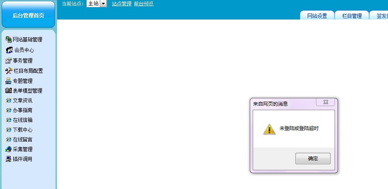This screenshot has height=189, width=388.
Task: Select 在线信箱 in the sidebar
Action: [22, 120]
